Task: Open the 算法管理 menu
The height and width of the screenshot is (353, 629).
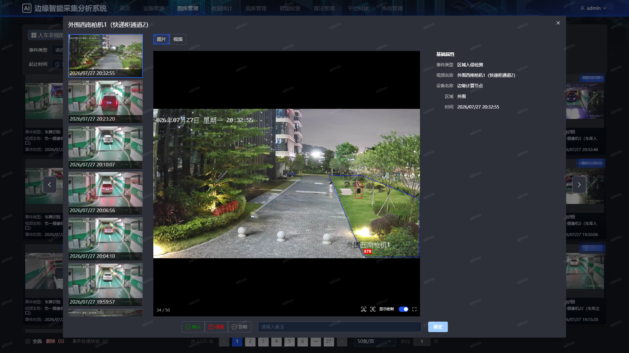Action: pos(324,8)
